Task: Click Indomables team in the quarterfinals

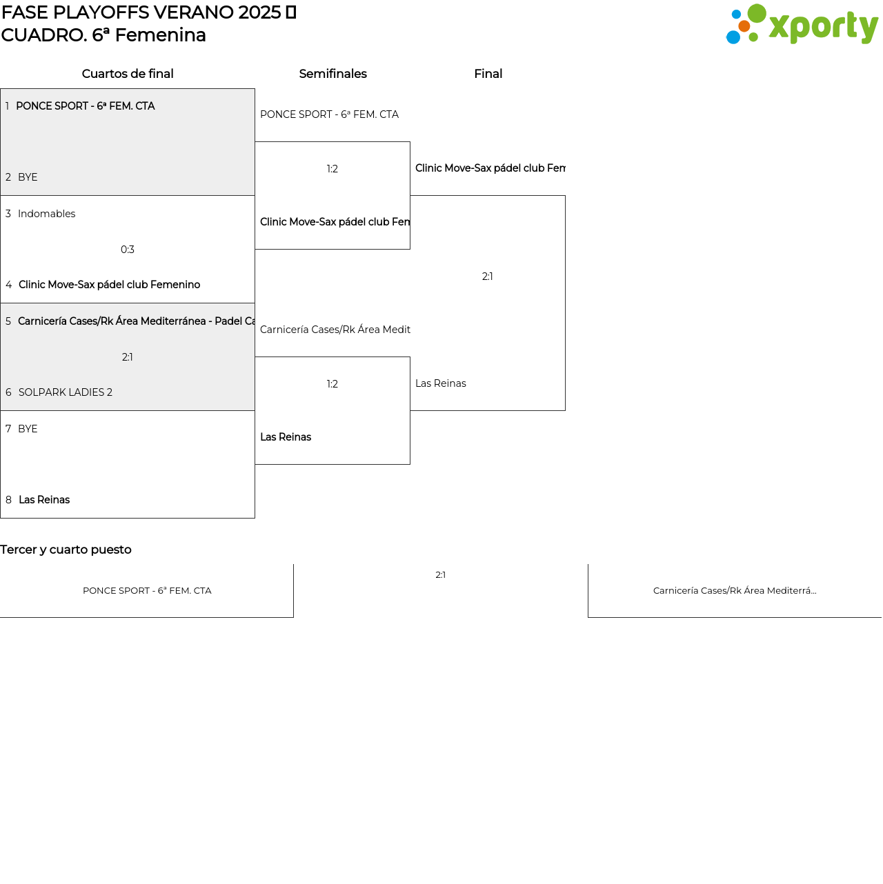Action: coord(46,214)
